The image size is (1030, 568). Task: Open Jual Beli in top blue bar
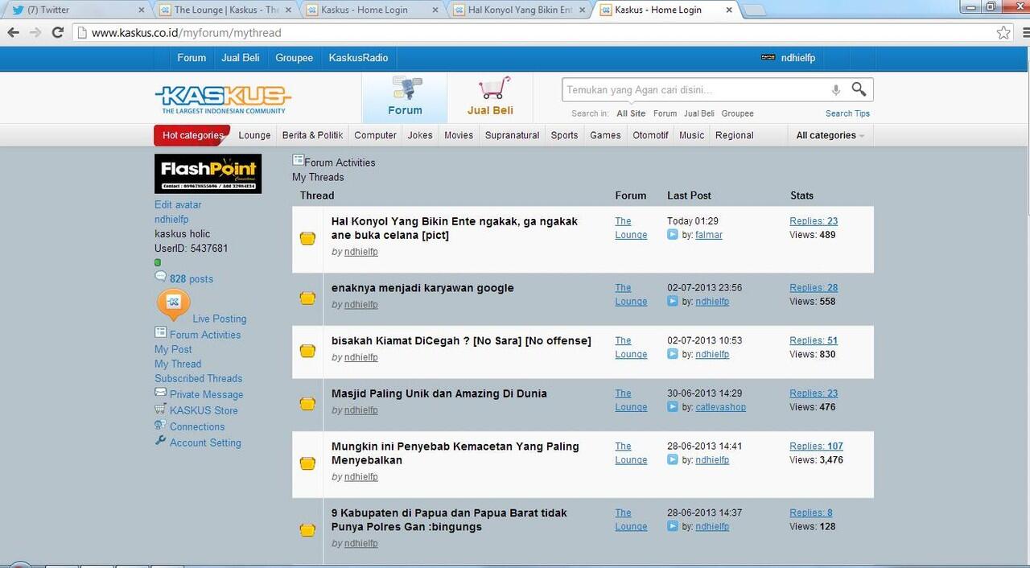241,58
